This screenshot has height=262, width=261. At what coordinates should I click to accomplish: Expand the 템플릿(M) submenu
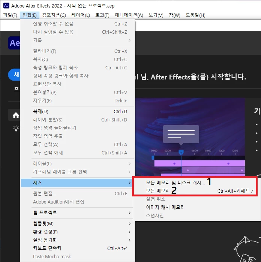(77, 223)
